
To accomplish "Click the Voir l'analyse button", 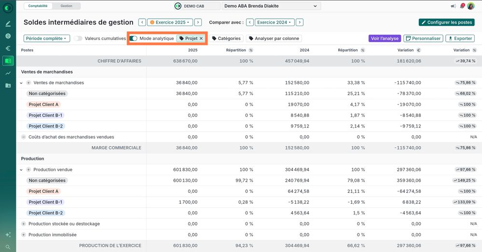I will (385, 39).
